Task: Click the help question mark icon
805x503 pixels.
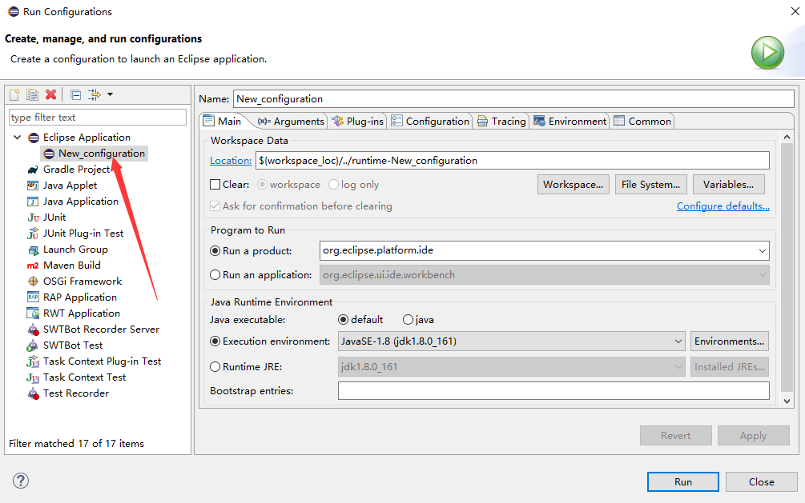Action: point(21,481)
